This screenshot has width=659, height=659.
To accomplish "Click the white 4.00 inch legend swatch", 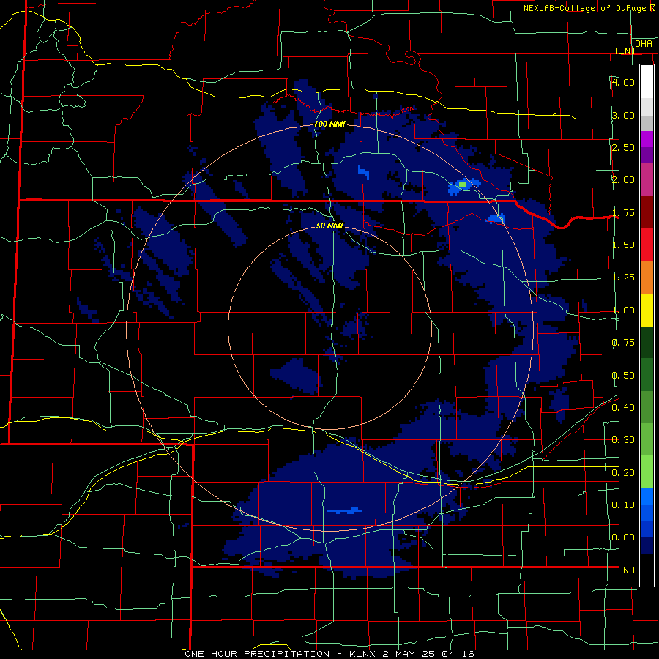I will tap(647, 81).
